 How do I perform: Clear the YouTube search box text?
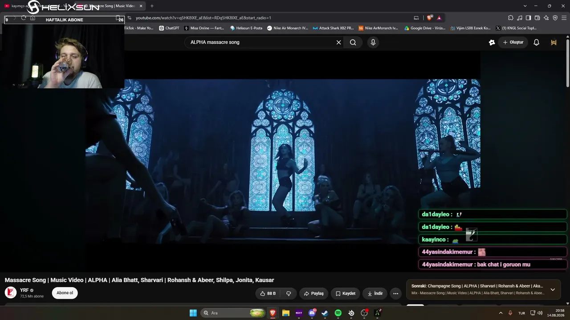click(x=338, y=42)
